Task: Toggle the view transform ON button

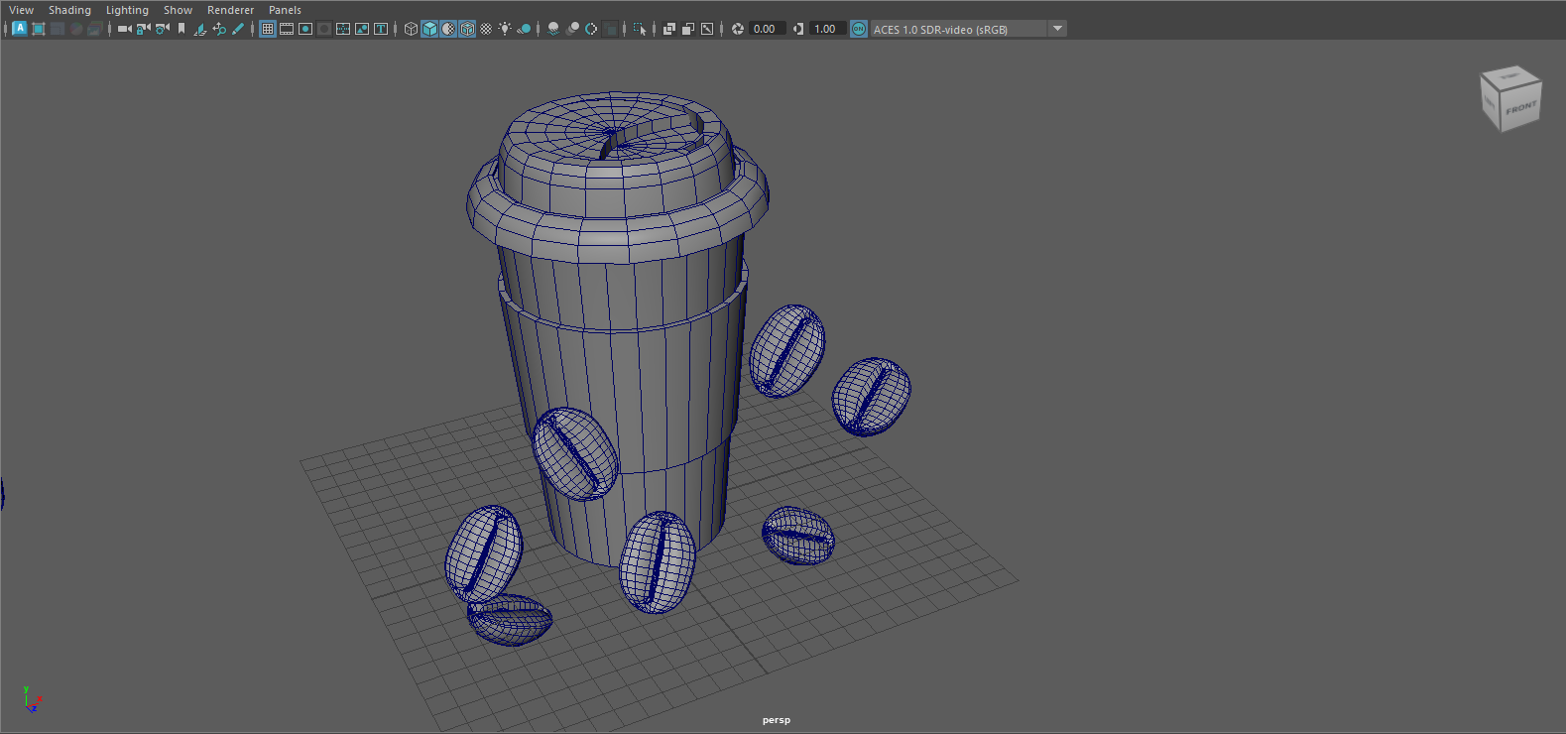Action: (859, 29)
